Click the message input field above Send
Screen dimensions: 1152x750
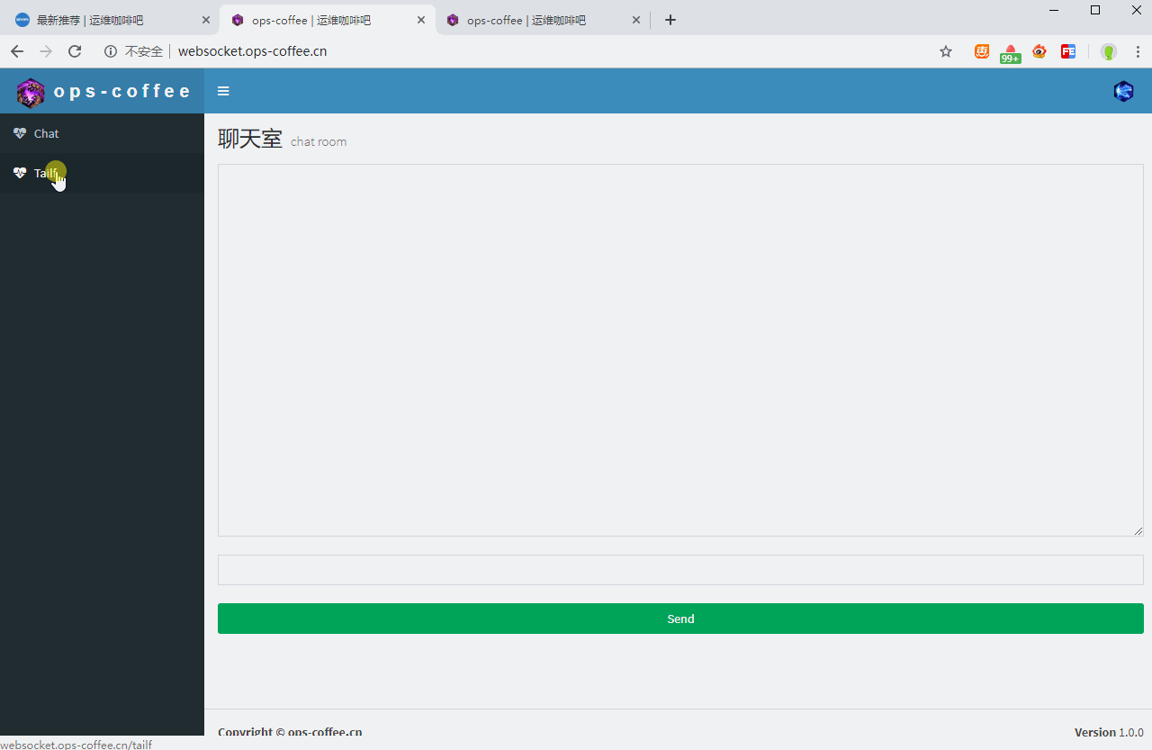pyautogui.click(x=680, y=569)
